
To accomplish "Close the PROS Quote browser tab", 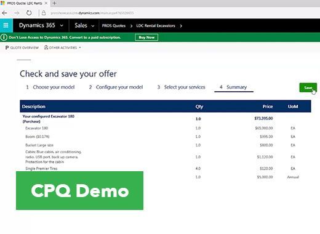I will click(x=46, y=3).
